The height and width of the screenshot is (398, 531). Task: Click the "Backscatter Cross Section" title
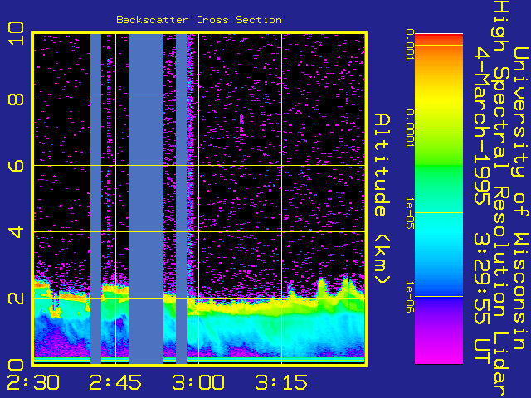click(199, 20)
